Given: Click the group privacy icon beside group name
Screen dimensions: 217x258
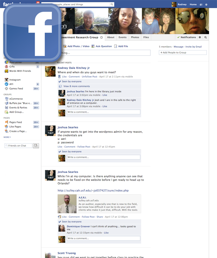Looking at the screenshot, I should [x=102, y=38].
